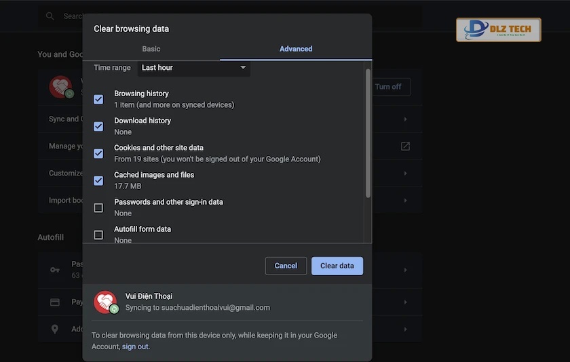Click the search magnifier icon in settings
This screenshot has width=570, height=362.
point(50,16)
